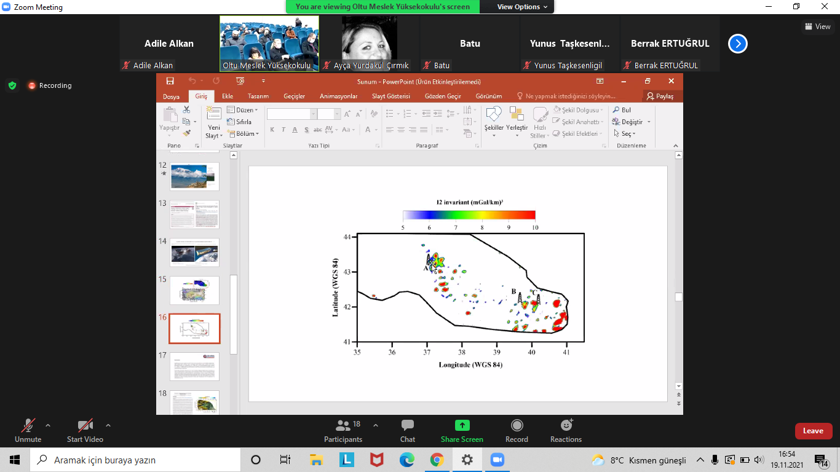This screenshot has width=840, height=472.
Task: Expand the View Options dropdown
Action: pos(518,7)
